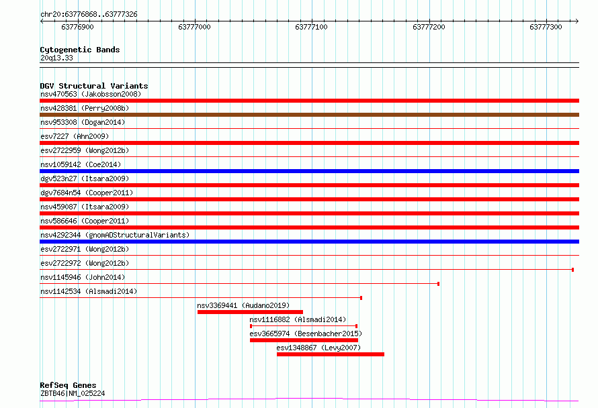Click the red bar under nsv586646

click(309, 227)
